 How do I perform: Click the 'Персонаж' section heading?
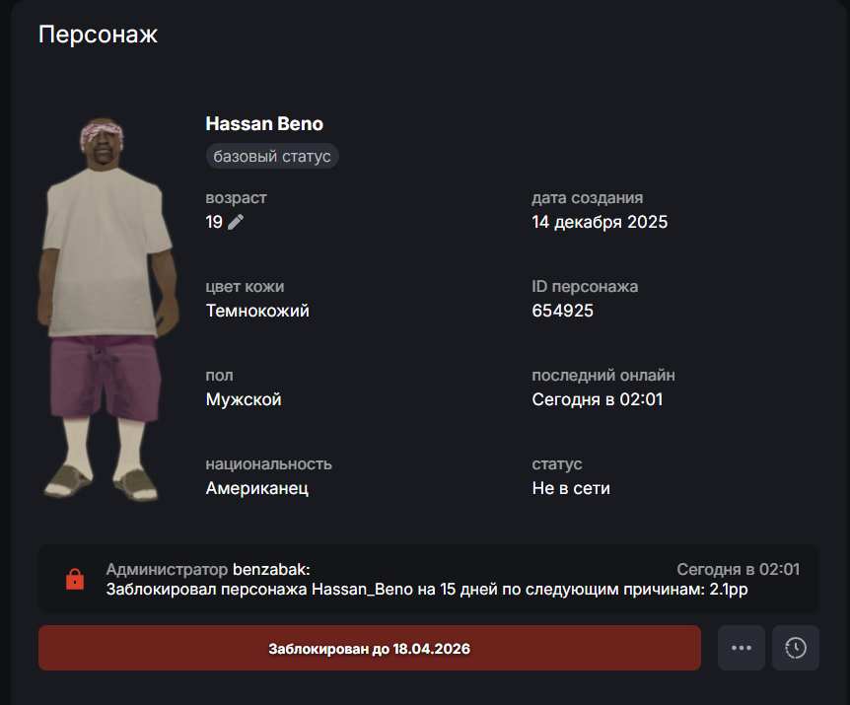(99, 35)
